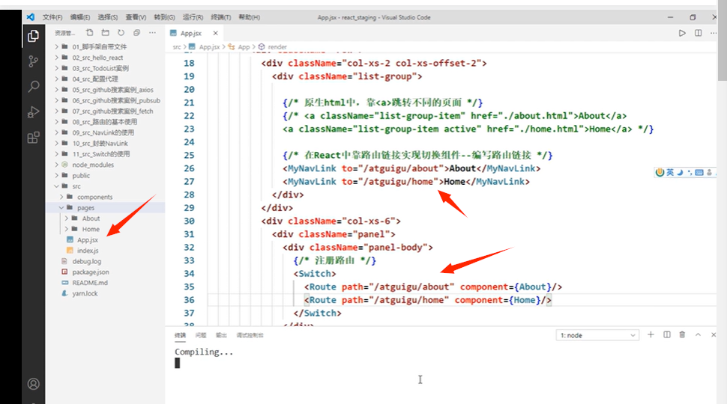Open the 转到(G) menu

pyautogui.click(x=164, y=17)
